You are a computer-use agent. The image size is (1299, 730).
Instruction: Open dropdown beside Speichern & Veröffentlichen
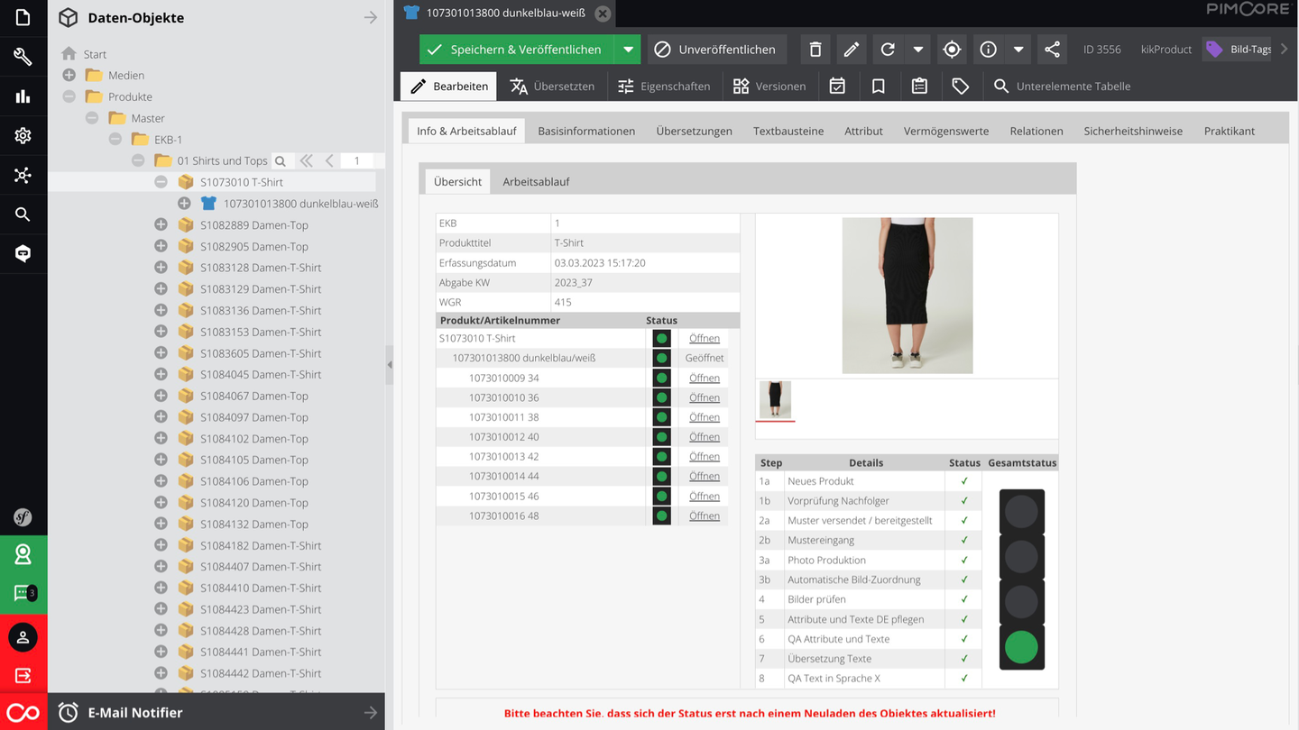[x=628, y=49]
